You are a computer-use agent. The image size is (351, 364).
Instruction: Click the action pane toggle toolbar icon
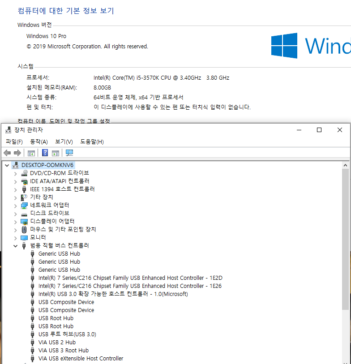coord(55,153)
